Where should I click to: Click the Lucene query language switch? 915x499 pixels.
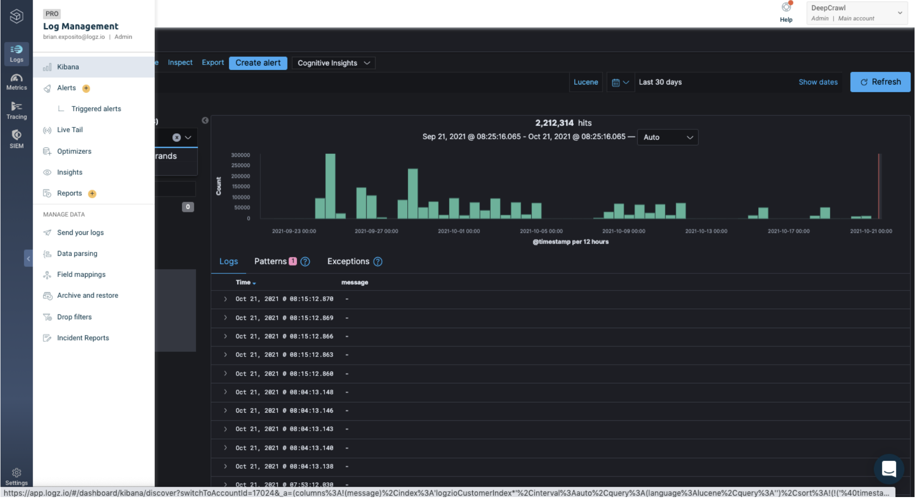click(x=585, y=83)
